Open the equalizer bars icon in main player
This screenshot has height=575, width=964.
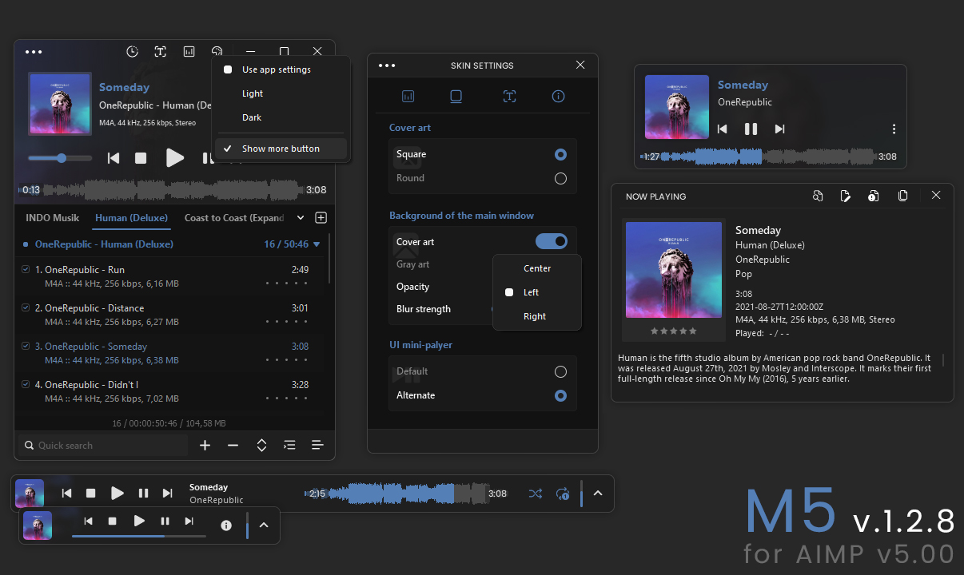coord(189,51)
